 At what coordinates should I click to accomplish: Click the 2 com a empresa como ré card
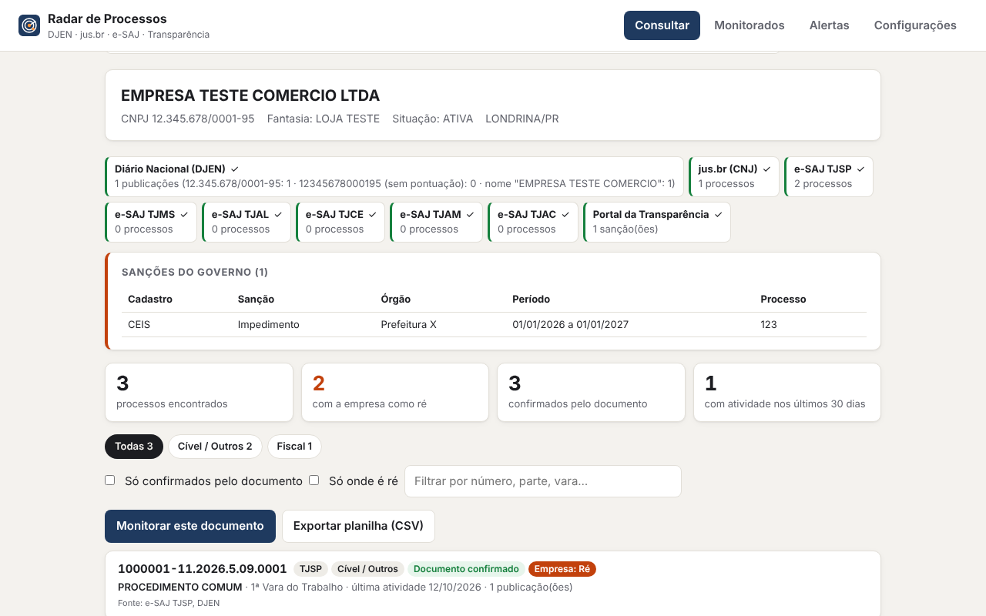[395, 392]
